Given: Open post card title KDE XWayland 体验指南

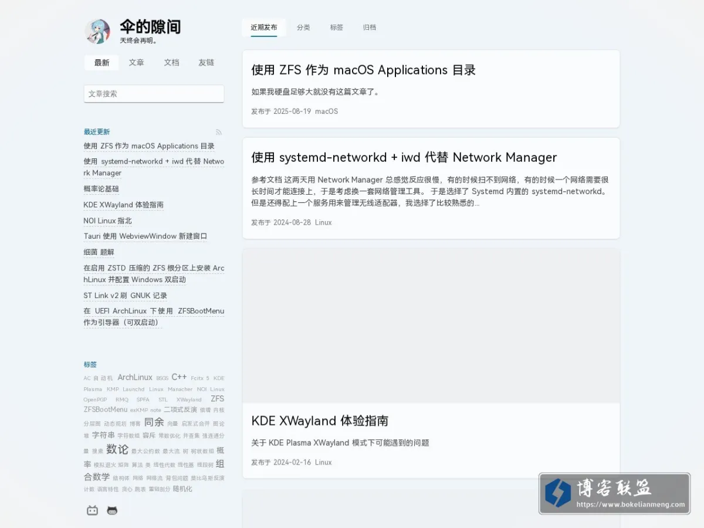Looking at the screenshot, I should [320, 421].
